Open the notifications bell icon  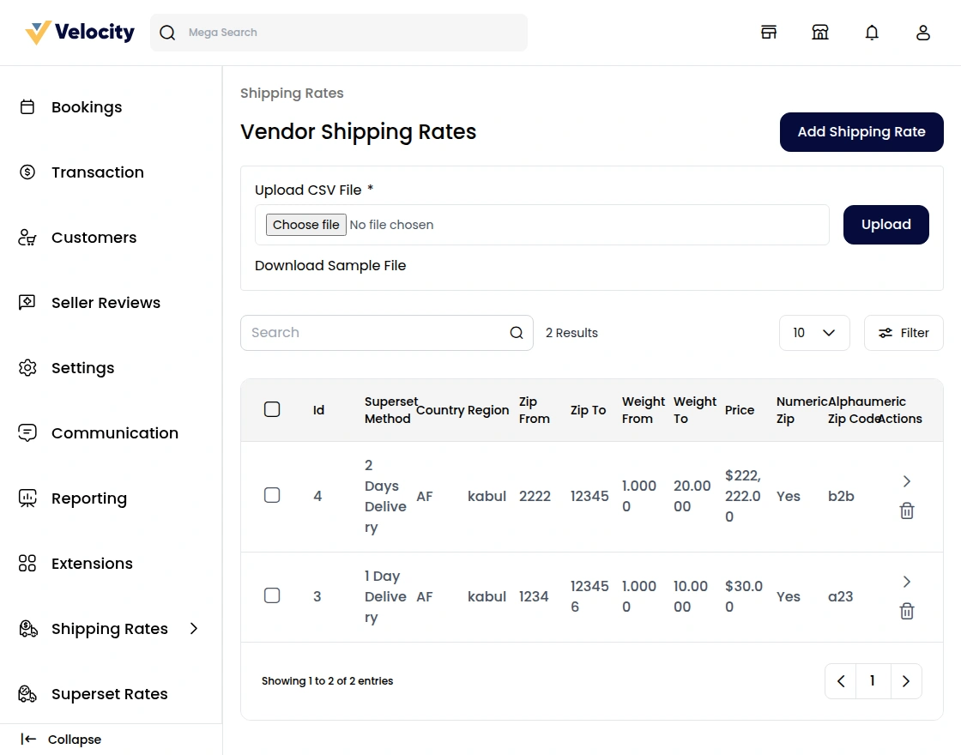872,33
